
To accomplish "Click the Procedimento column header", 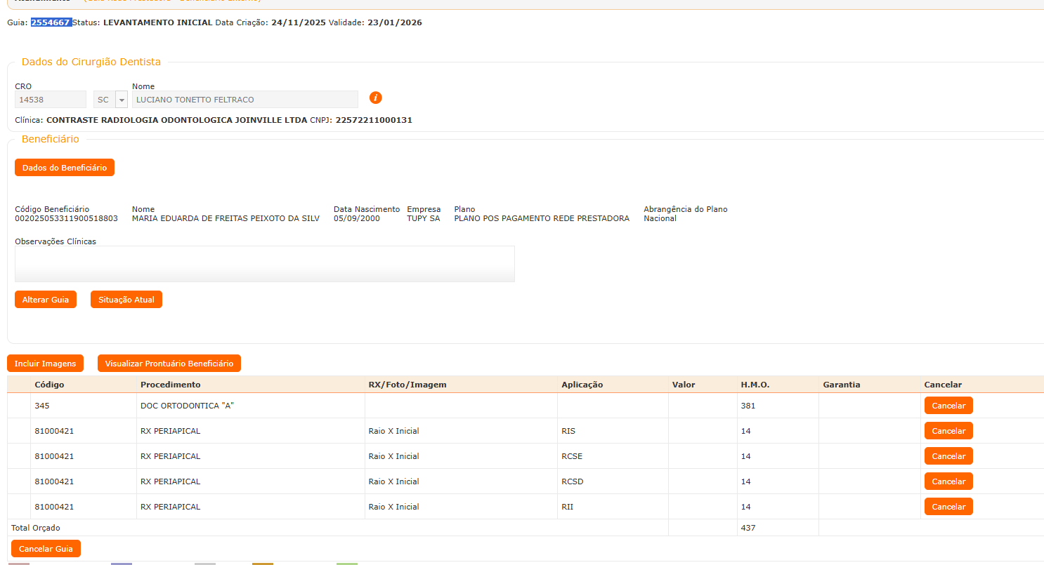I will click(x=170, y=385).
